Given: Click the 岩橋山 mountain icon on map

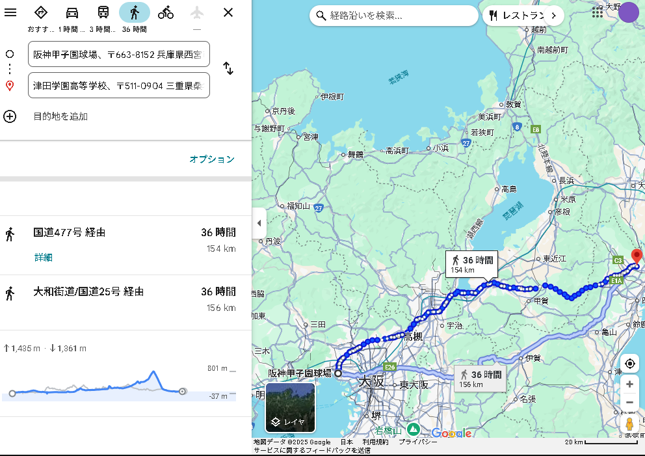Looking at the screenshot, I should 414,430.
